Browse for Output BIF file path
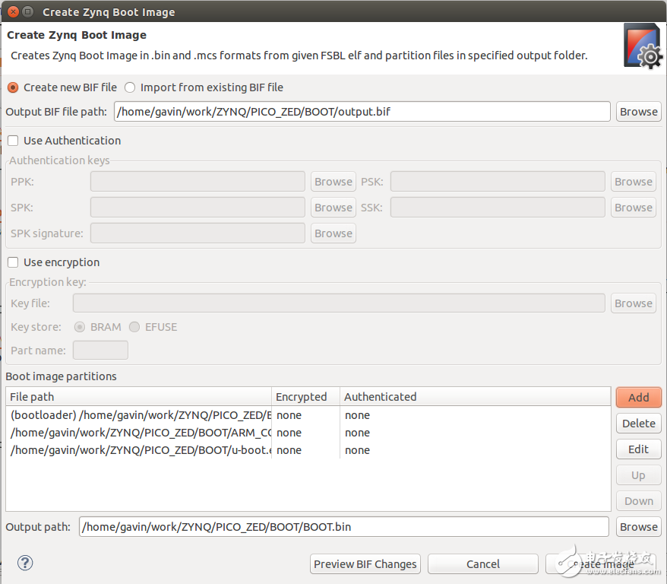 click(638, 112)
